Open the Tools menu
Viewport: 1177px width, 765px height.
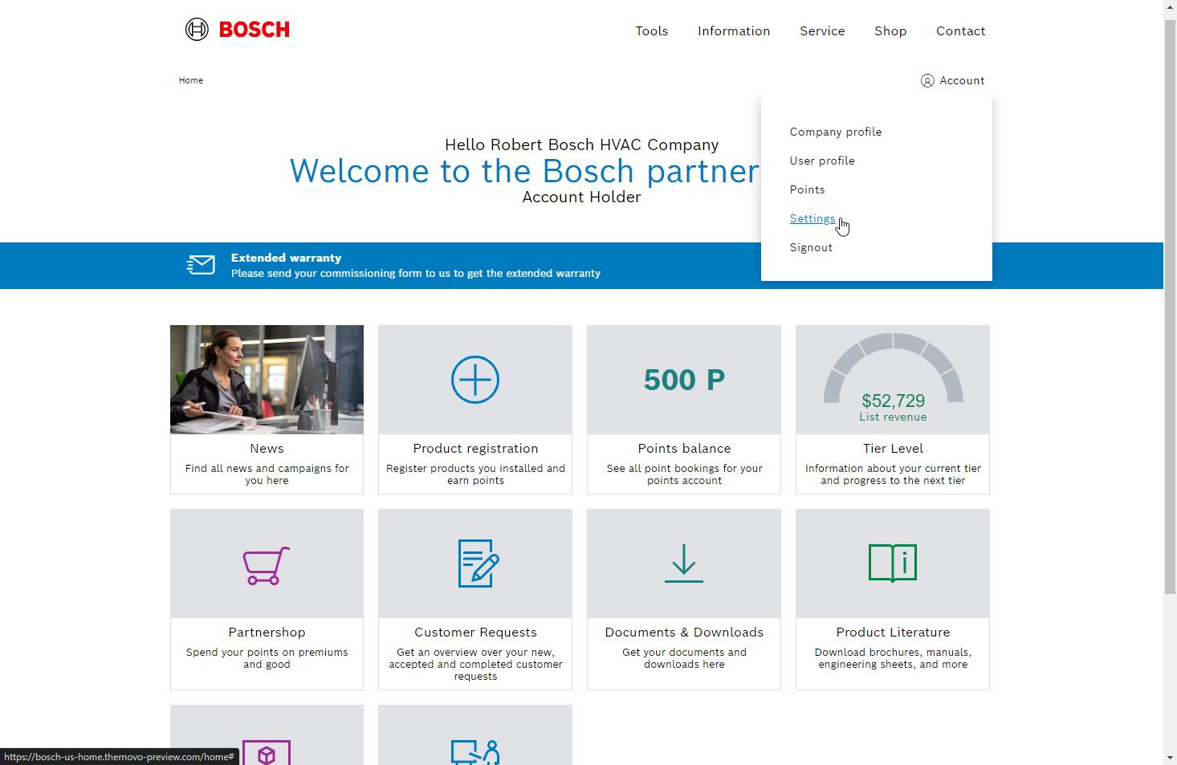pyautogui.click(x=652, y=31)
